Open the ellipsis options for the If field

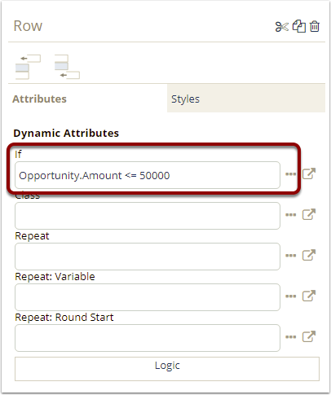290,174
